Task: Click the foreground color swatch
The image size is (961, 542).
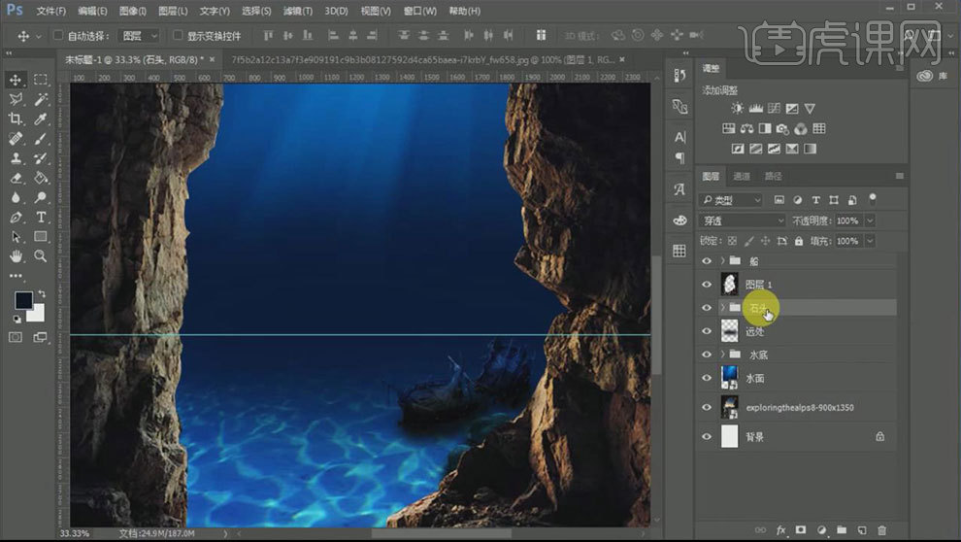Action: click(22, 300)
